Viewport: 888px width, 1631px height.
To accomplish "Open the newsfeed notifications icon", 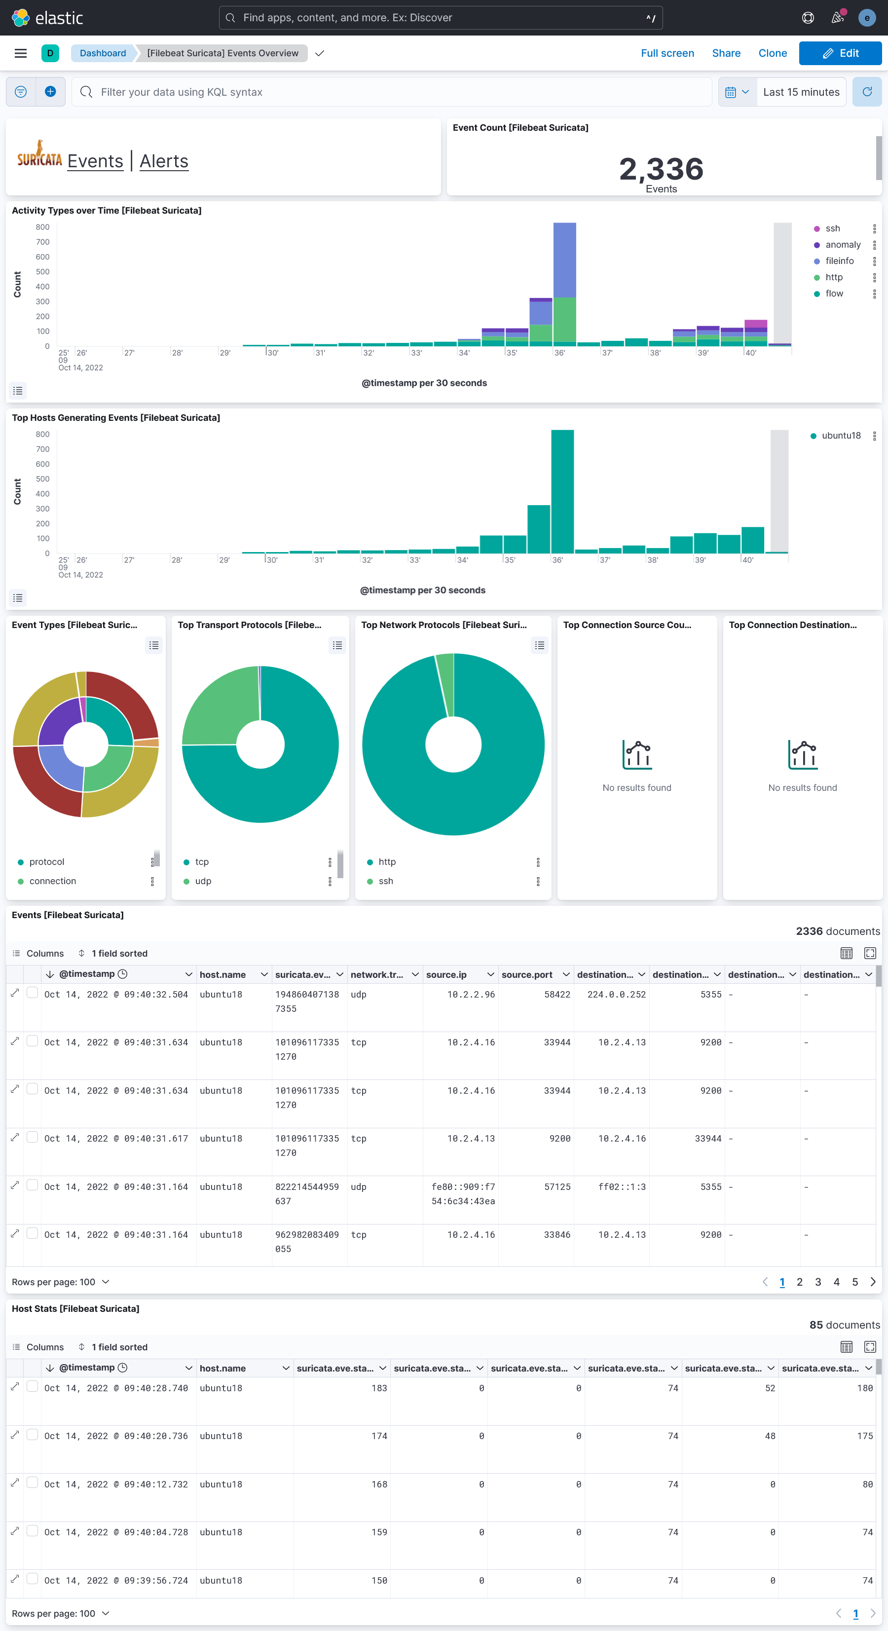I will [837, 18].
